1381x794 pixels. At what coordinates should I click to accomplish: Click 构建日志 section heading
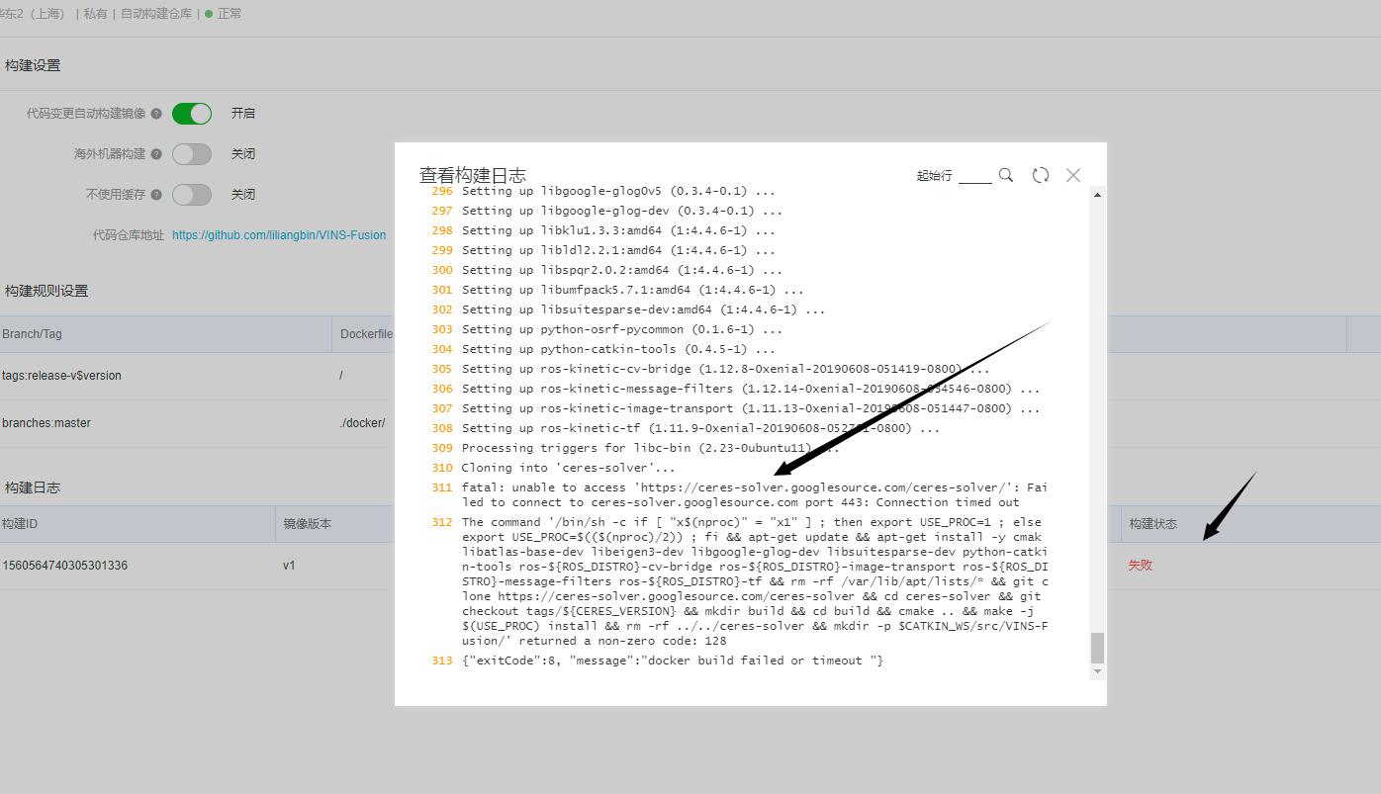(x=33, y=487)
